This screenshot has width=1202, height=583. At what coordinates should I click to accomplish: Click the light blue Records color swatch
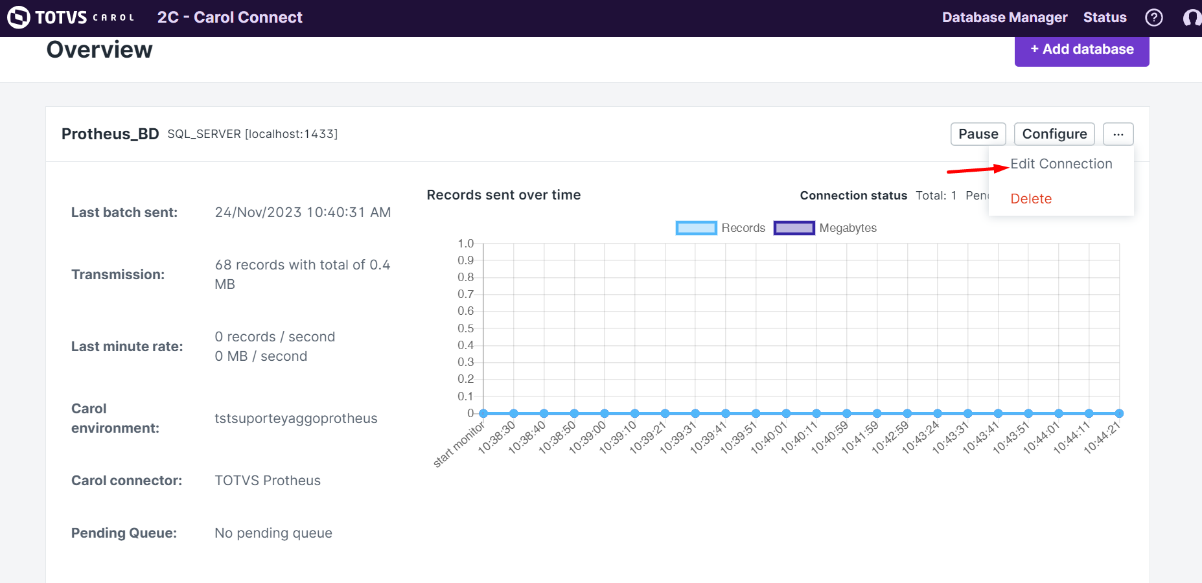696,228
